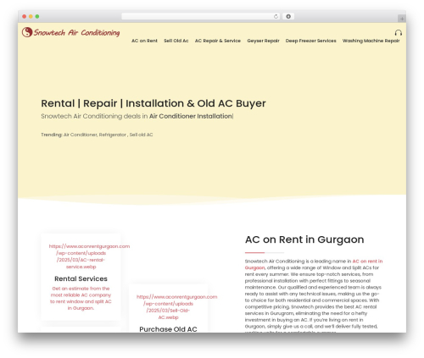Minimize window with the yellow button

click(x=31, y=17)
